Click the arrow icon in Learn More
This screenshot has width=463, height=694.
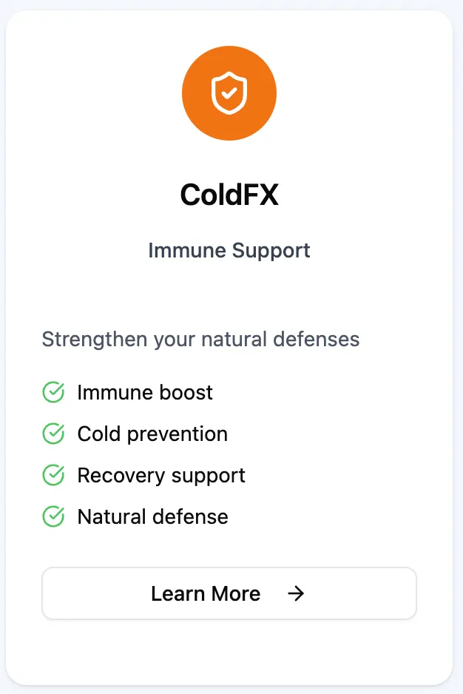296,593
